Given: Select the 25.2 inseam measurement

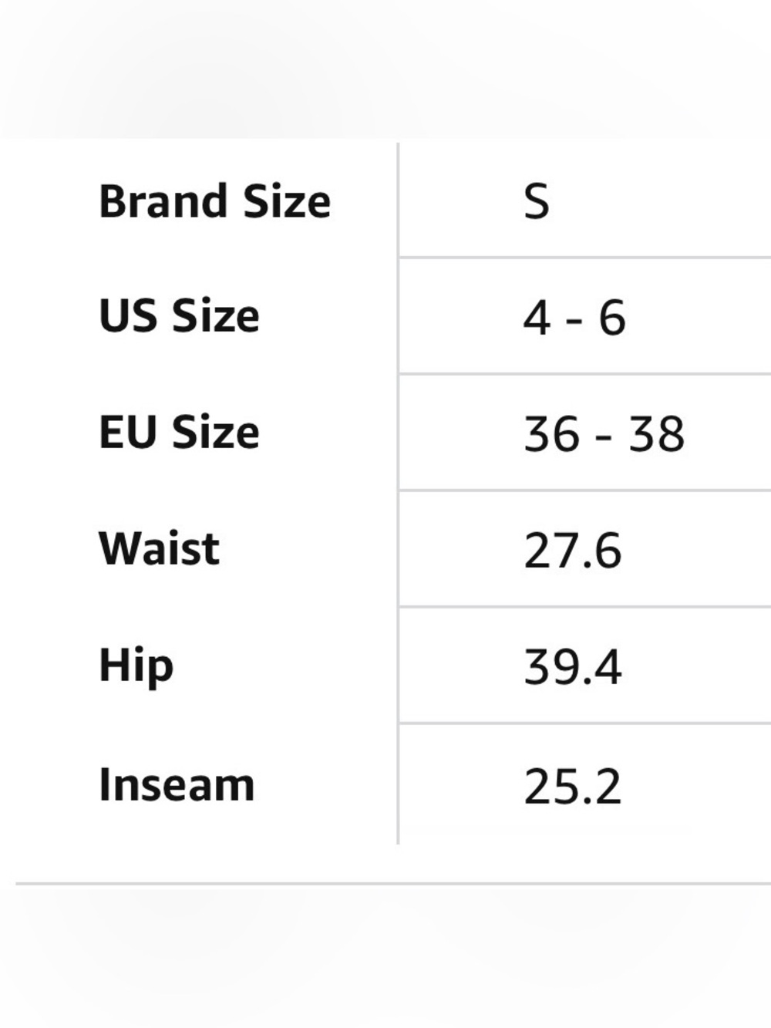Looking at the screenshot, I should tap(572, 787).
